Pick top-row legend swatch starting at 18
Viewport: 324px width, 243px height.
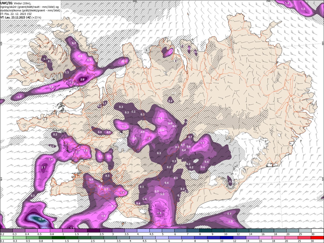click(280, 230)
